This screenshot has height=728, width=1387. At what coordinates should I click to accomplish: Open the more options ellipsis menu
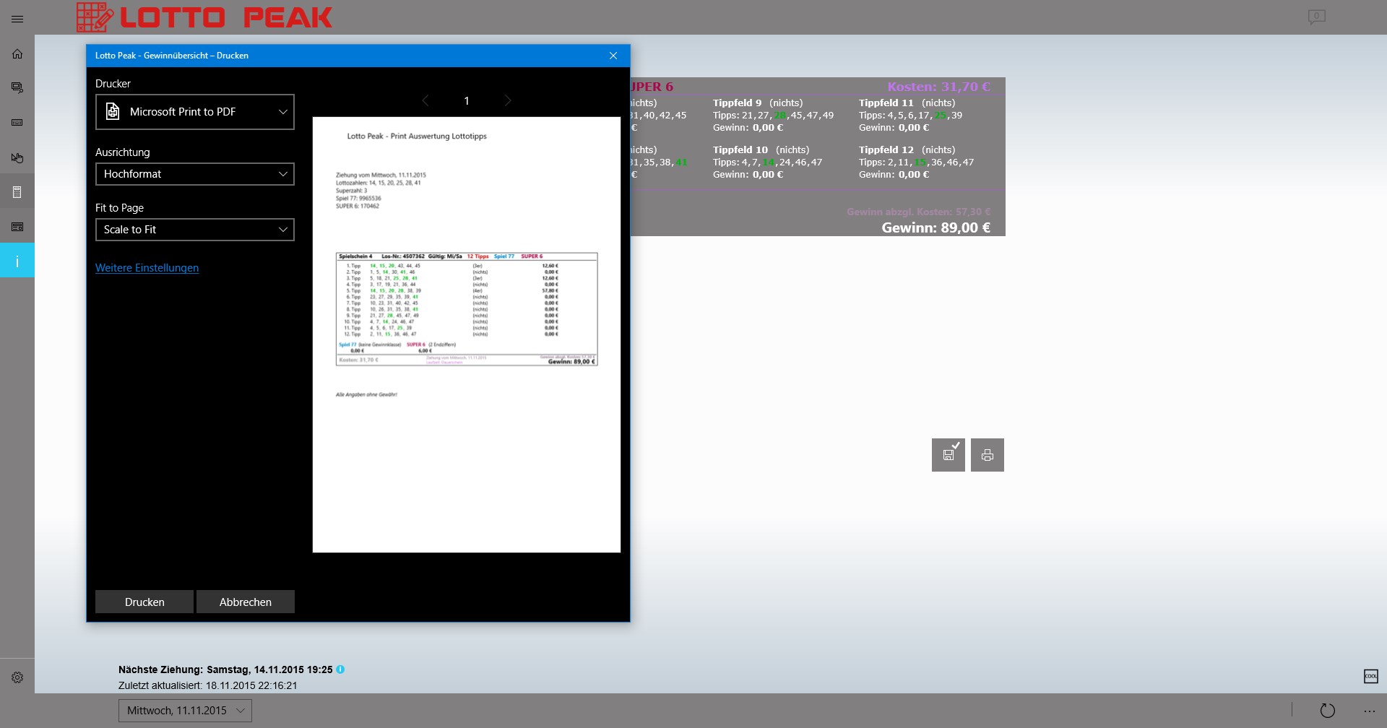[1369, 711]
